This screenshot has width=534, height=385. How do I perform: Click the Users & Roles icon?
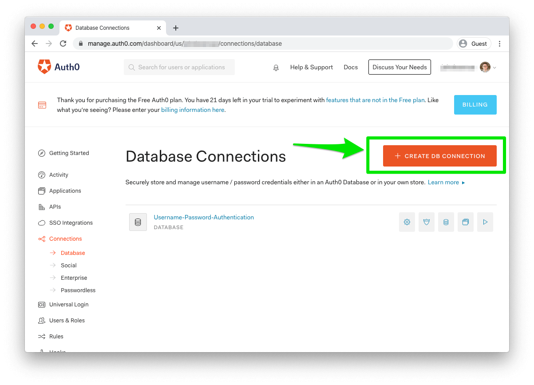click(x=42, y=321)
